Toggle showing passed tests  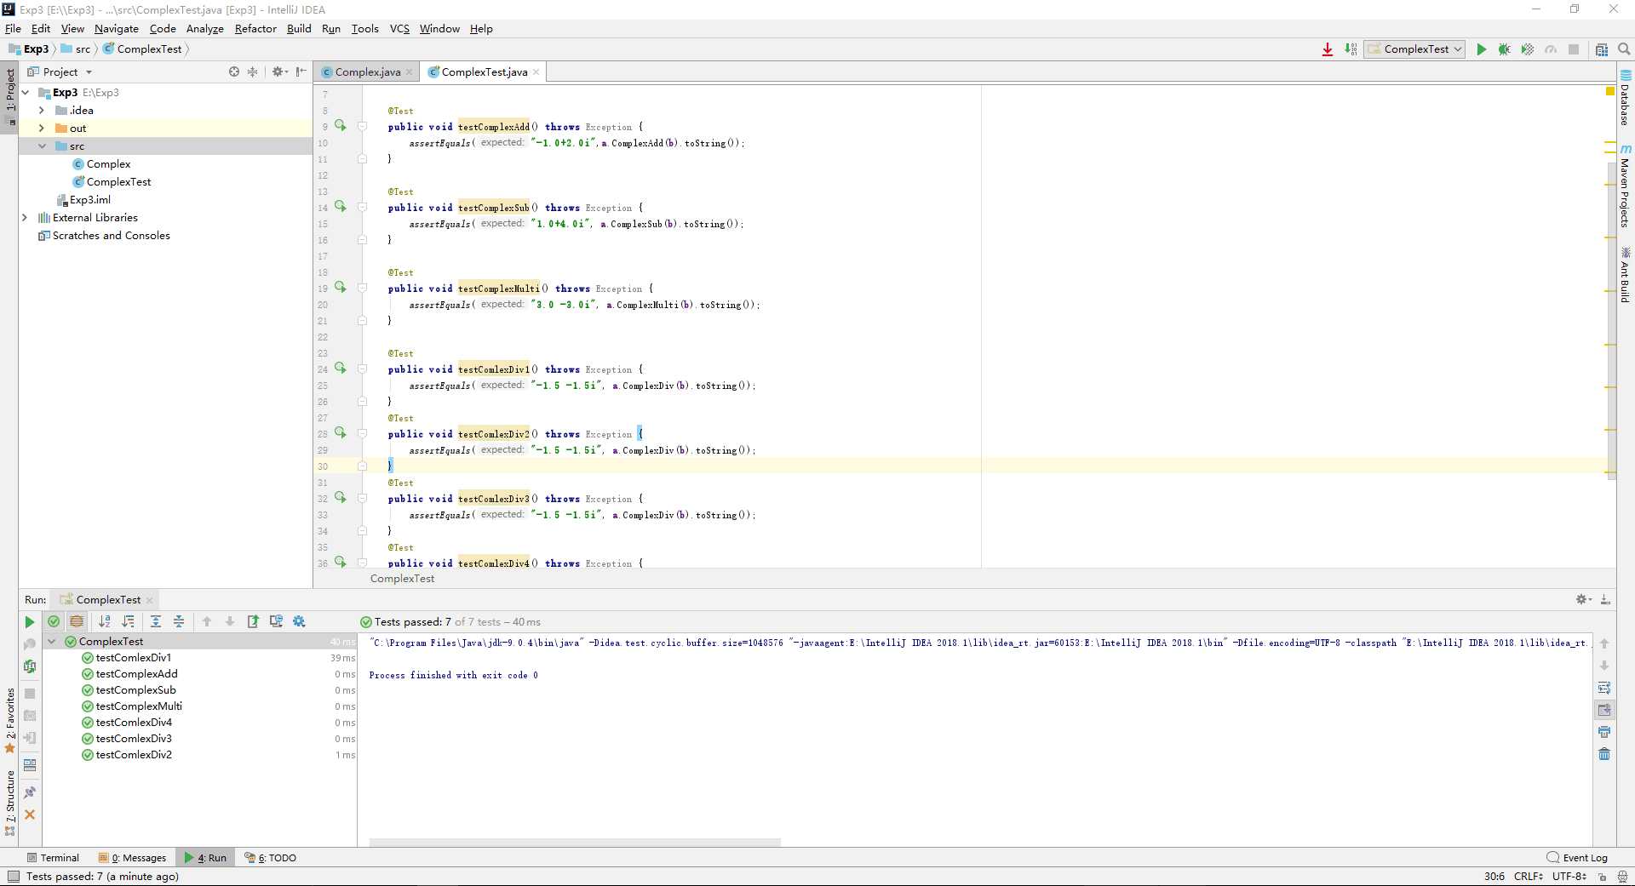click(x=54, y=622)
